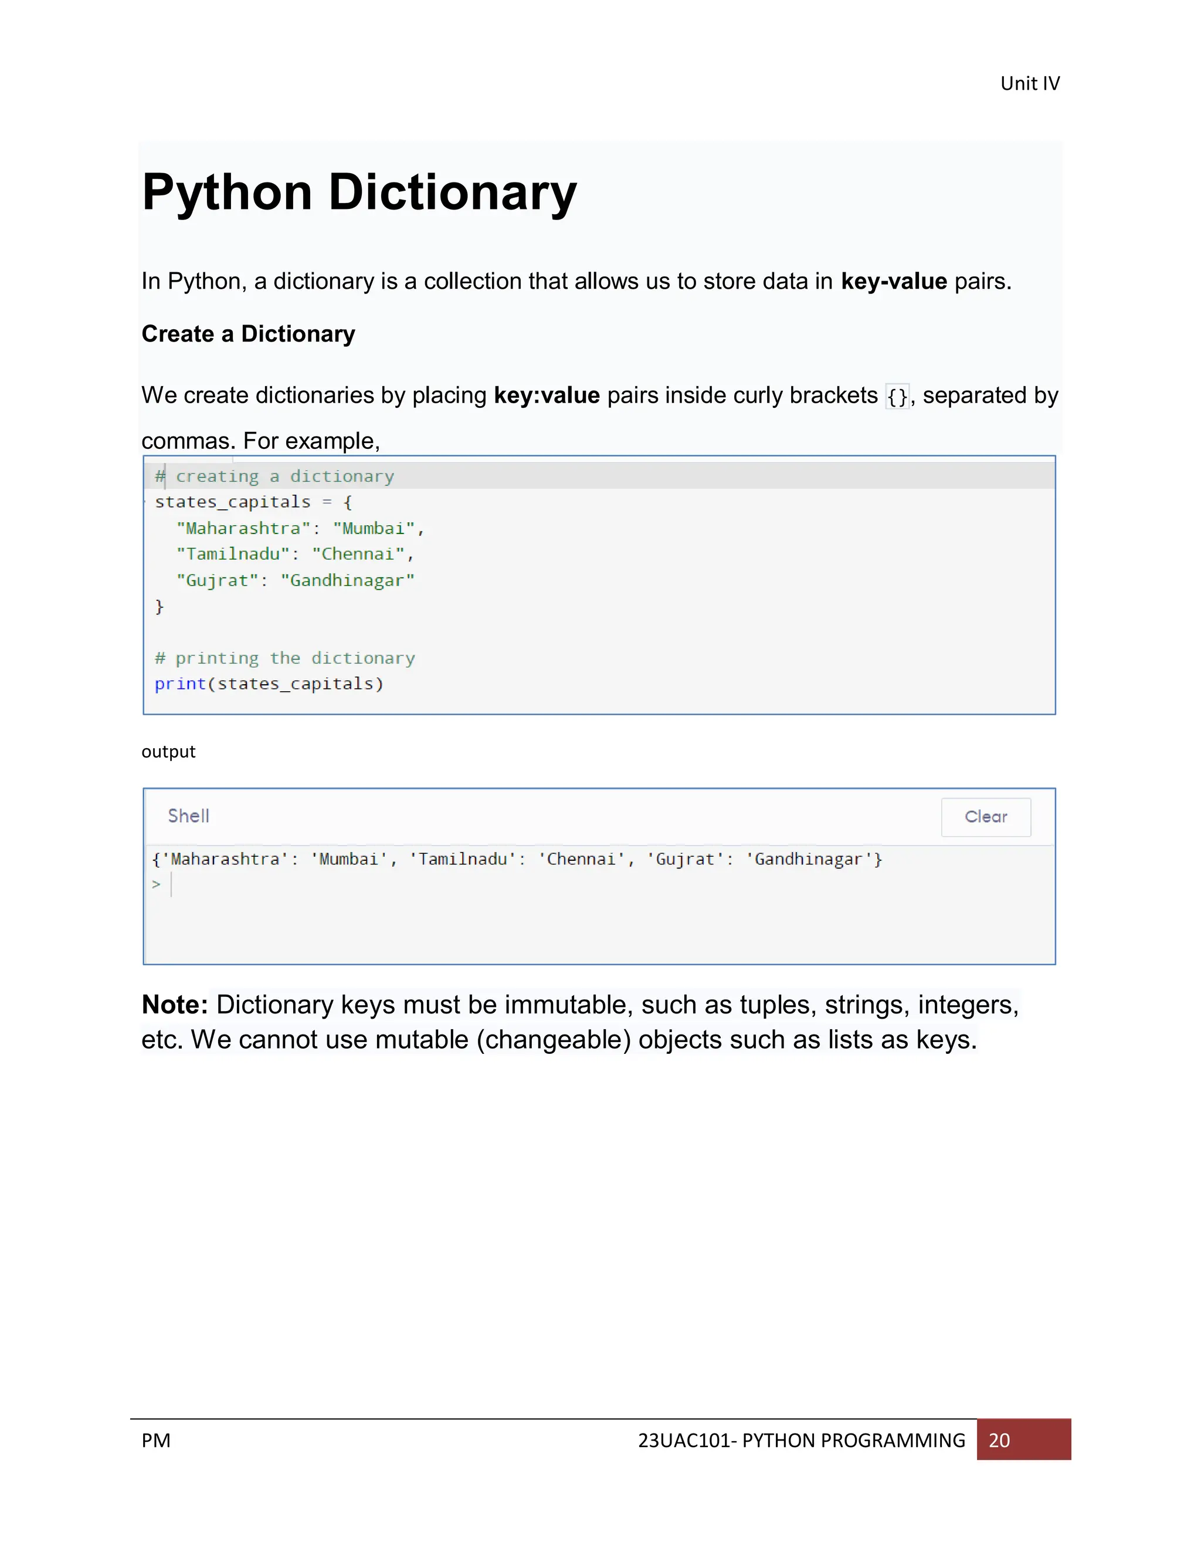Screen dimensions: 1201x1555
Task: Click the Shell label in output panel
Action: pyautogui.click(x=189, y=816)
